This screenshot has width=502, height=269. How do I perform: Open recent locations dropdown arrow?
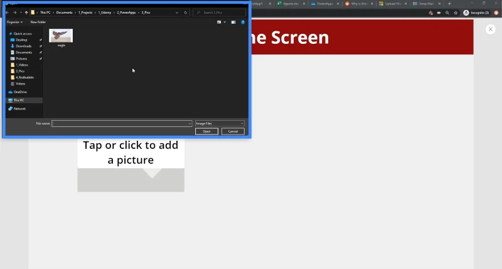[x=21, y=13]
